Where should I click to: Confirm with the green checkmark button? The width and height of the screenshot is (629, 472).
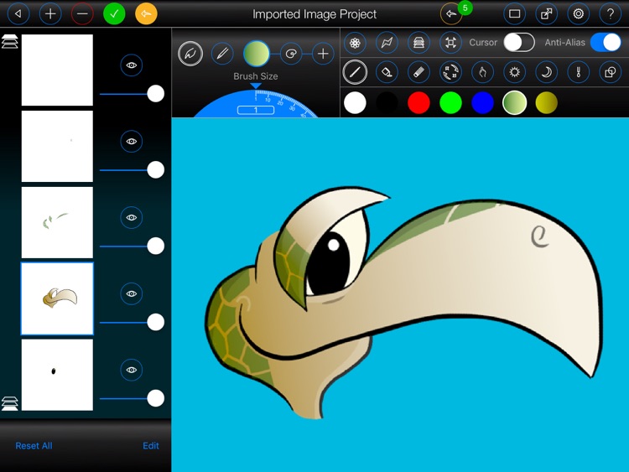click(114, 14)
